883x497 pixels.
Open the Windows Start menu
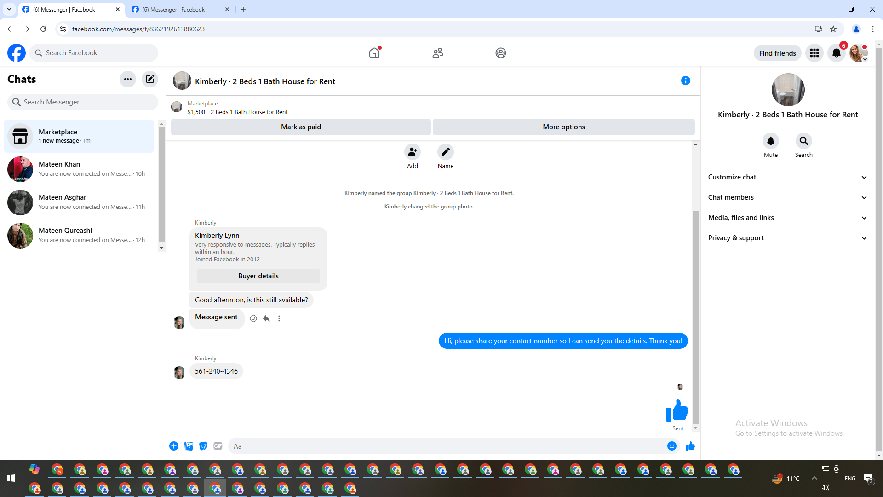point(11,478)
